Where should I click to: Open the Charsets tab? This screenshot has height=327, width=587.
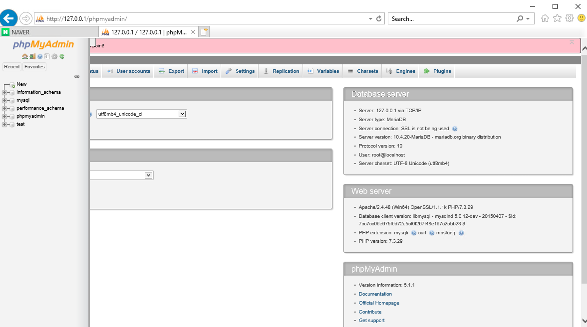tap(363, 71)
